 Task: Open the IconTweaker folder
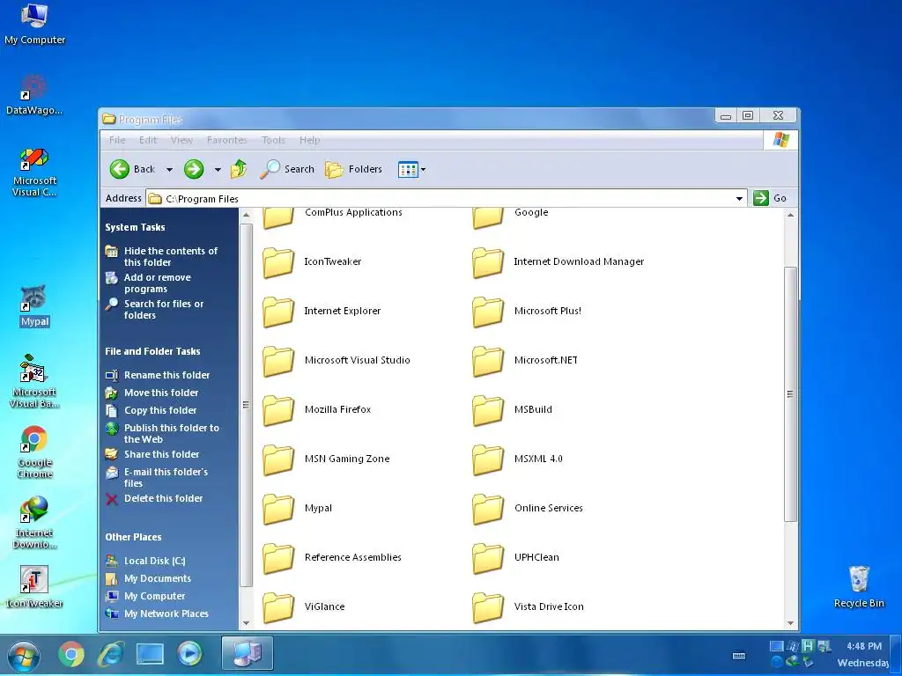pyautogui.click(x=313, y=262)
